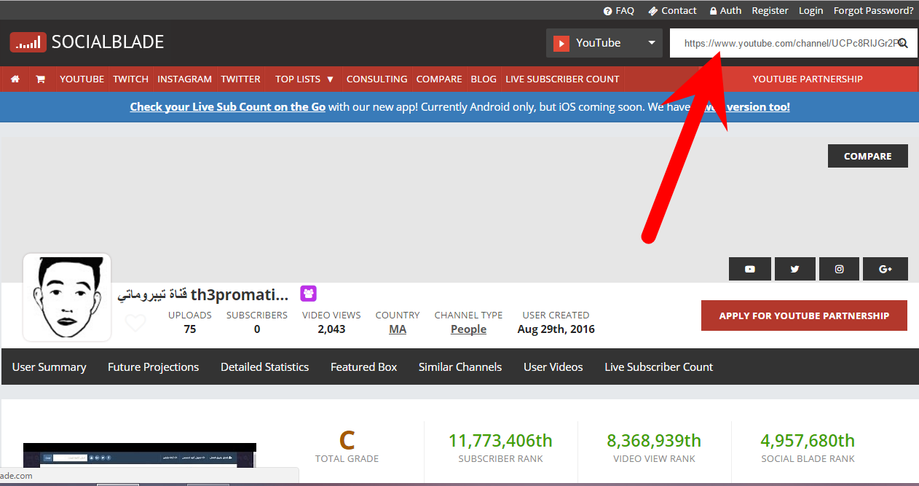Click the 4,957,680th Social Blade rank
The height and width of the screenshot is (486, 919).
[x=808, y=441]
